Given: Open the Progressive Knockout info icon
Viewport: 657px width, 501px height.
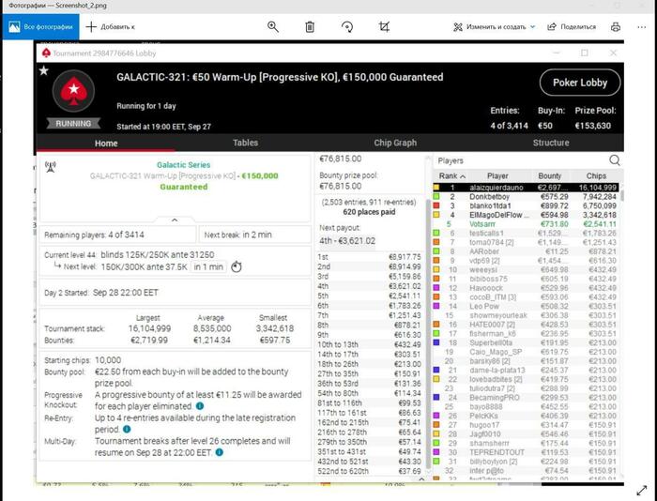Looking at the screenshot, I should pyautogui.click(x=200, y=406).
